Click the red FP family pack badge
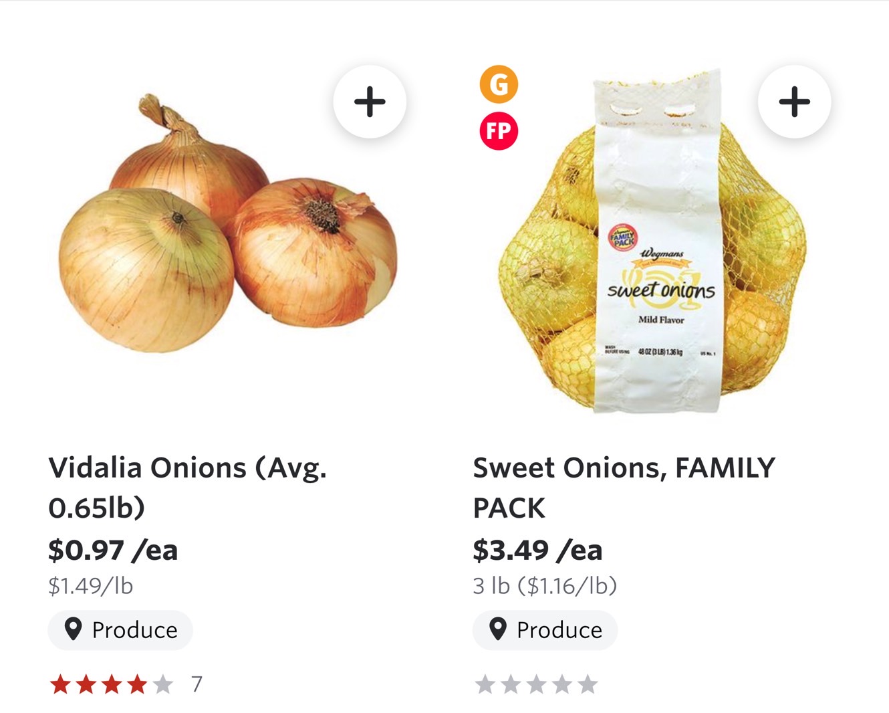This screenshot has height=713, width=889. 499,131
